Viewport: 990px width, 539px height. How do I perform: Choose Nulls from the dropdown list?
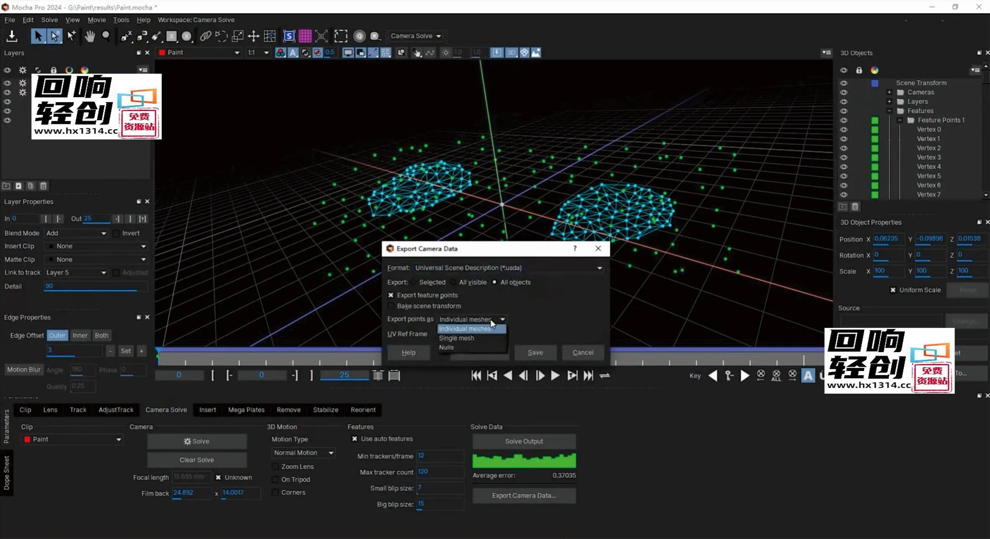(x=446, y=347)
